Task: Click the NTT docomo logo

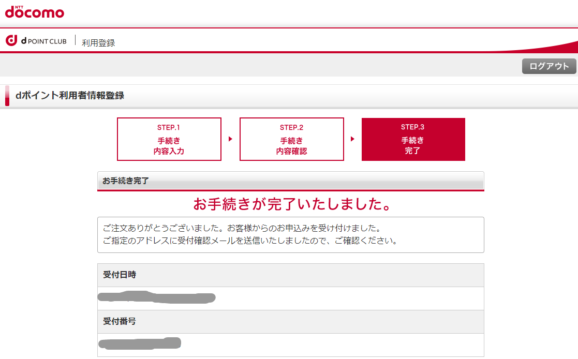Action: click(x=35, y=11)
